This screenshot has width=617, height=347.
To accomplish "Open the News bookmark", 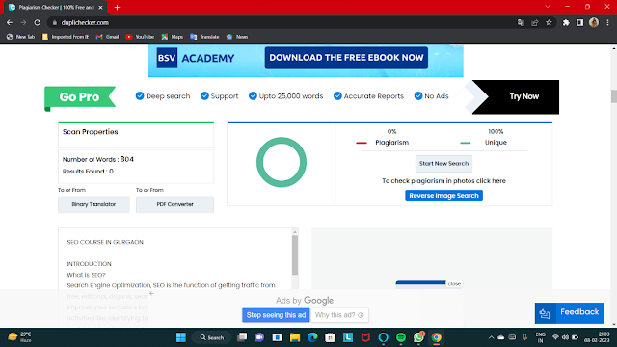I will point(237,37).
